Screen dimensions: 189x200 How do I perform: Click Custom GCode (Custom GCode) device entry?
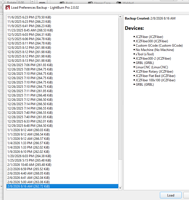(x=159, y=46)
